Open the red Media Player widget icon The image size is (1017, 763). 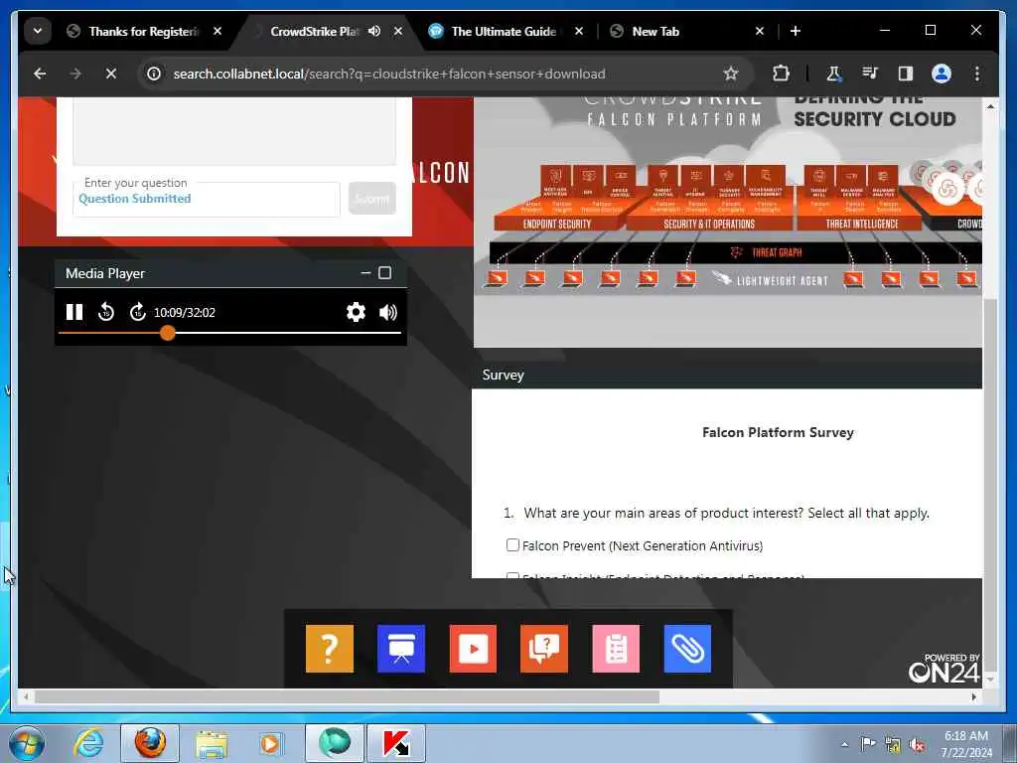pyautogui.click(x=473, y=648)
